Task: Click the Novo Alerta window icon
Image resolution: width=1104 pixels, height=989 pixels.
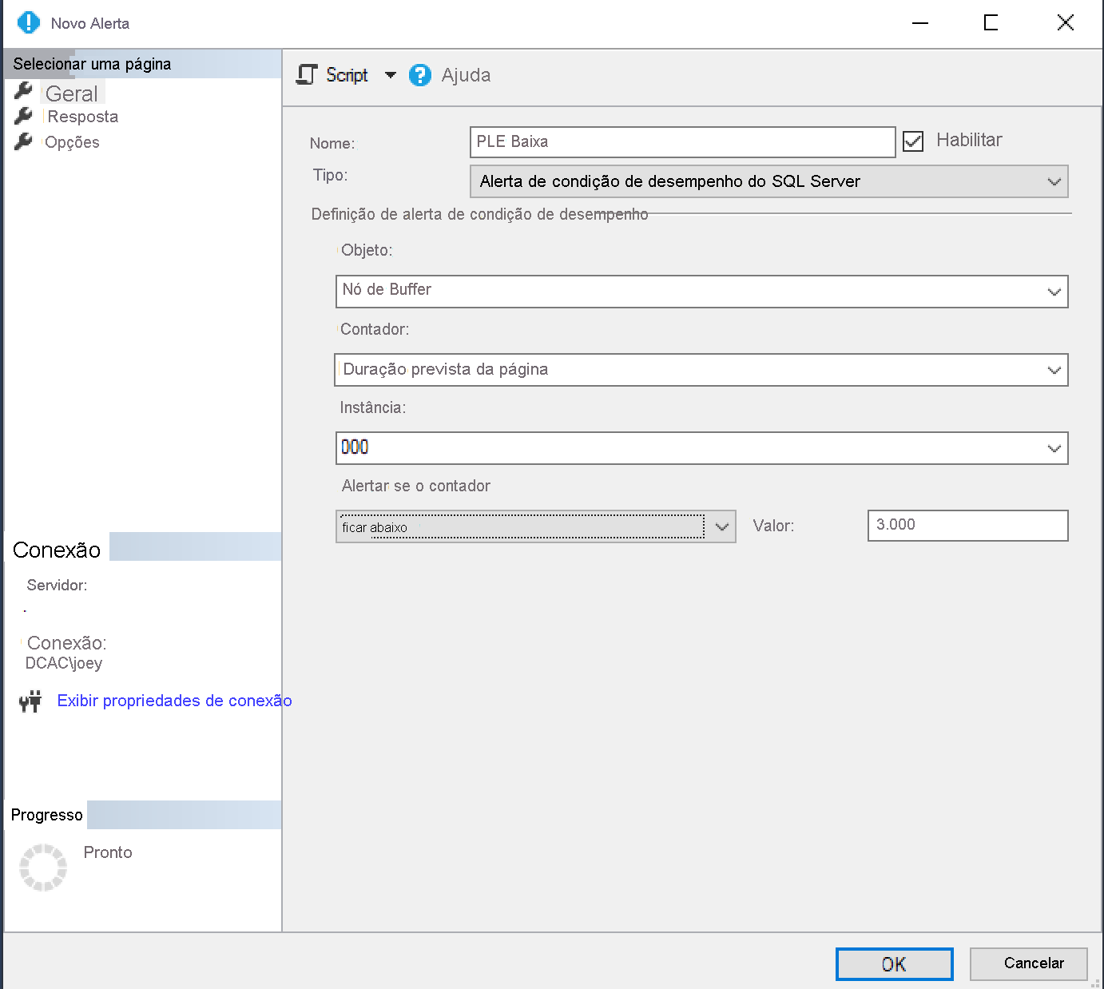Action: 28,22
